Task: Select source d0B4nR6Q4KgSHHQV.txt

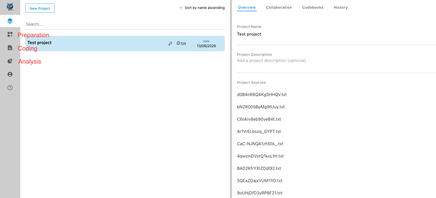Action: click(262, 95)
